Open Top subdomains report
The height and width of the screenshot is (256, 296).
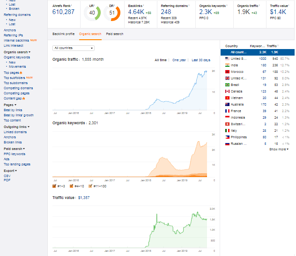point(15,83)
